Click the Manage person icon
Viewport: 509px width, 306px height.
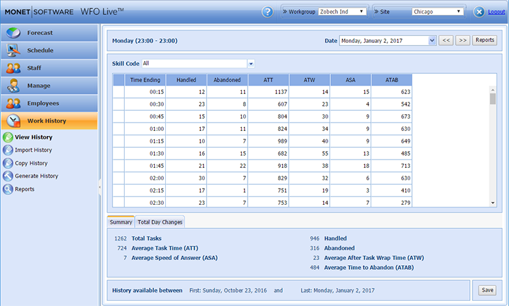point(13,86)
